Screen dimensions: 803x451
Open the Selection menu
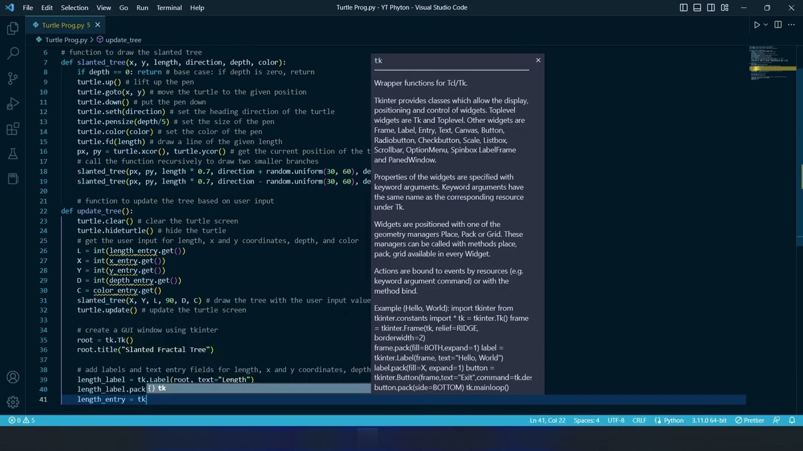75,8
